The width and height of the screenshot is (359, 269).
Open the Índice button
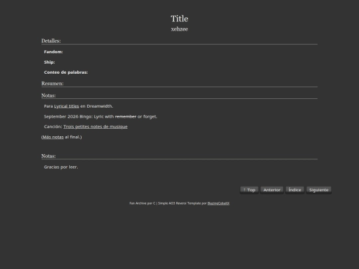click(x=295, y=190)
